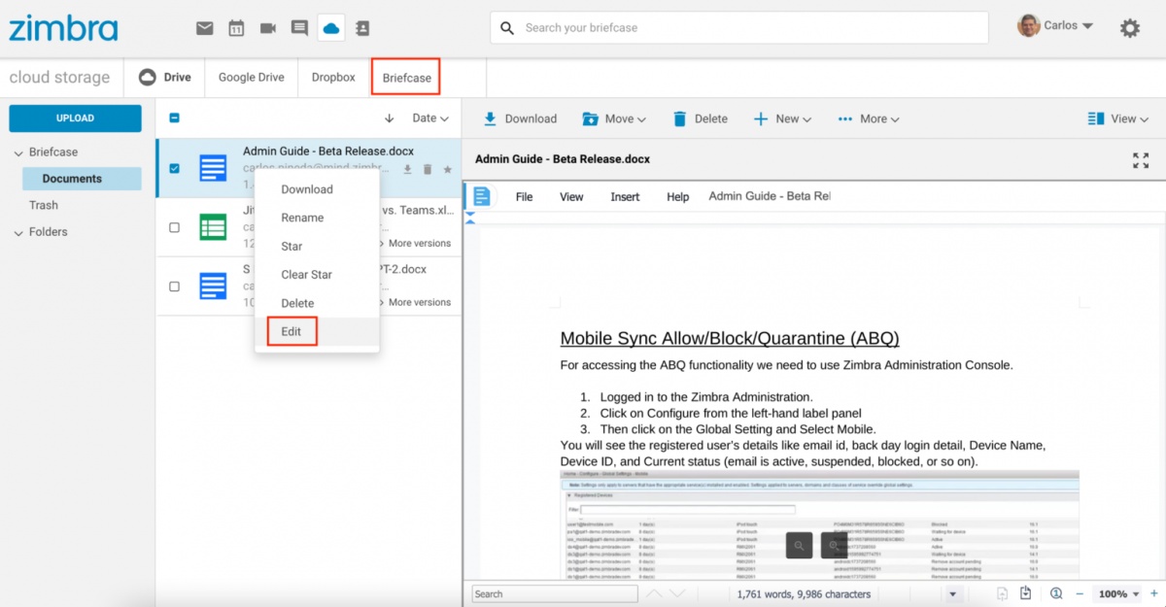Click the settings gear icon
Screen dimensions: 1166x607
point(1129,28)
